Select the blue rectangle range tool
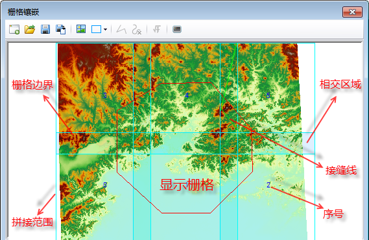Screen dimensions: 369x240 tap(96, 29)
